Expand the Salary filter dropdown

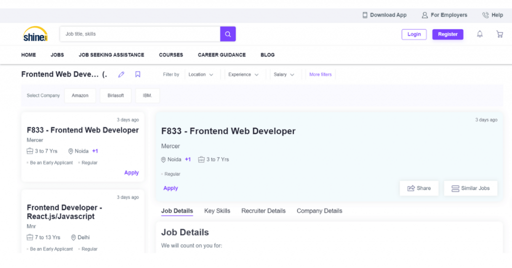284,74
